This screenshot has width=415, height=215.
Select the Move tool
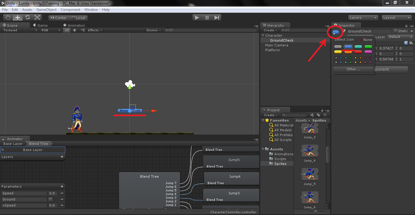tap(17, 17)
